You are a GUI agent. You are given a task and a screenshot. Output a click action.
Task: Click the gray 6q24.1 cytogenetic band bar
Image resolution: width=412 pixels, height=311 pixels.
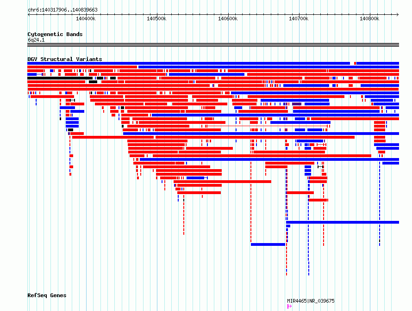pos(213,45)
